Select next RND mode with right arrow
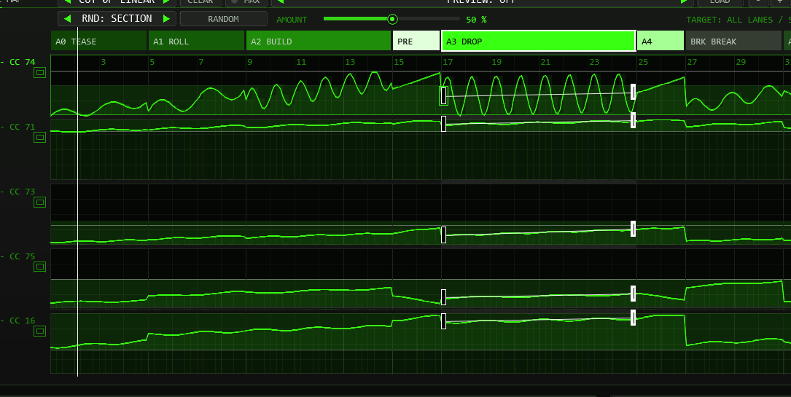This screenshot has height=397, width=791. [x=166, y=19]
